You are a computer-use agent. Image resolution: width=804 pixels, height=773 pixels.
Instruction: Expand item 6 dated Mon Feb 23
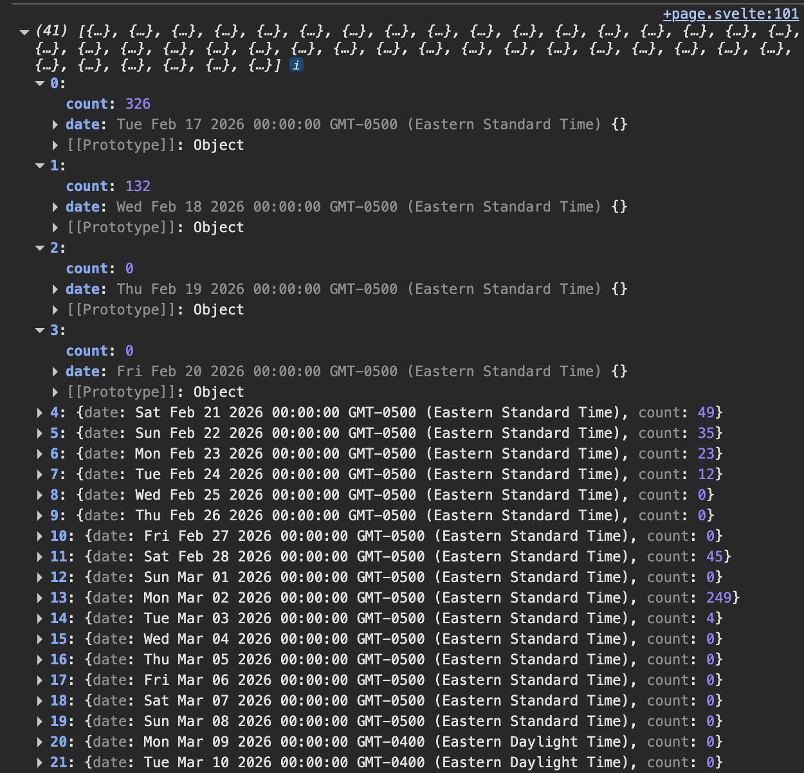tap(40, 454)
